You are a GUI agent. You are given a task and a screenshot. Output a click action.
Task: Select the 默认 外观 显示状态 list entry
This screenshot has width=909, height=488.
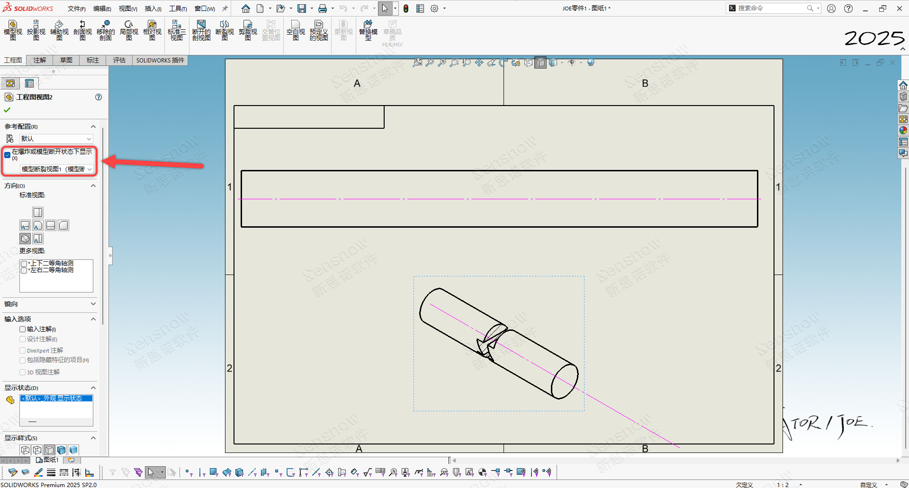pyautogui.click(x=56, y=399)
